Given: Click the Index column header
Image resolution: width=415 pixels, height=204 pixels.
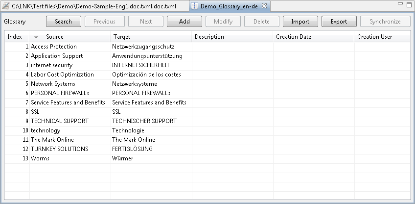Looking at the screenshot, I should point(17,37).
